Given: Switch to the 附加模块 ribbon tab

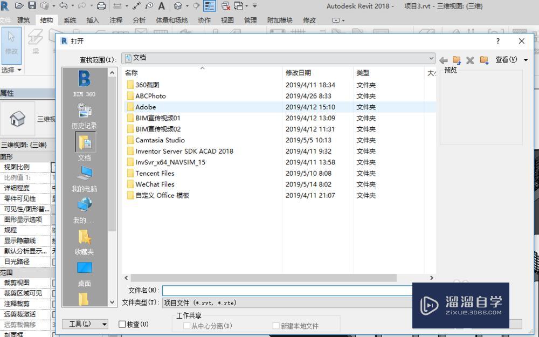Looking at the screenshot, I should [280, 20].
